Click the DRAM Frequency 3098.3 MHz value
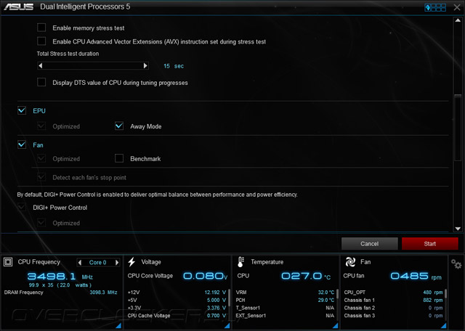465x331 pixels. click(x=103, y=293)
